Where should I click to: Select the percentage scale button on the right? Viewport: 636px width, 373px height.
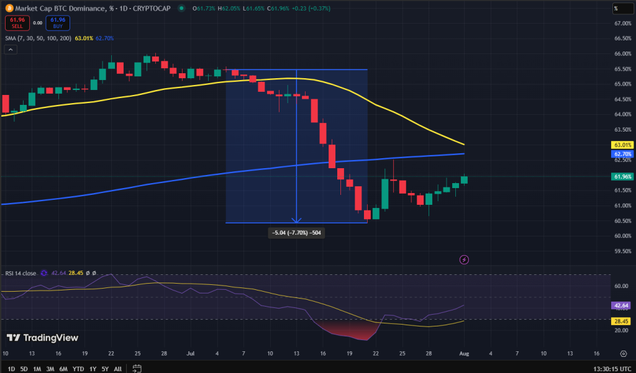coord(624,9)
